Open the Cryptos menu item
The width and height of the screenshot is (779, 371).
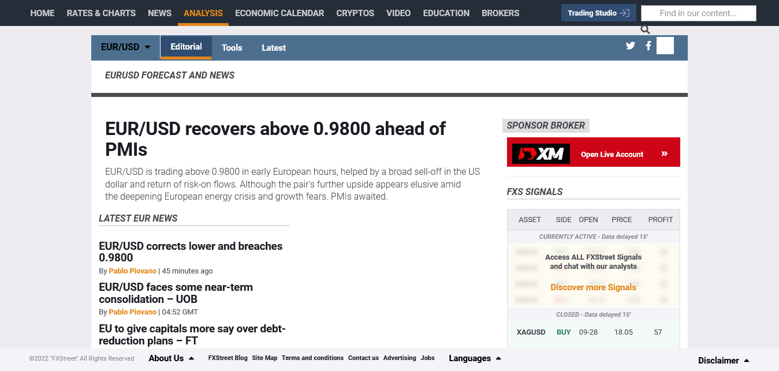tap(355, 13)
